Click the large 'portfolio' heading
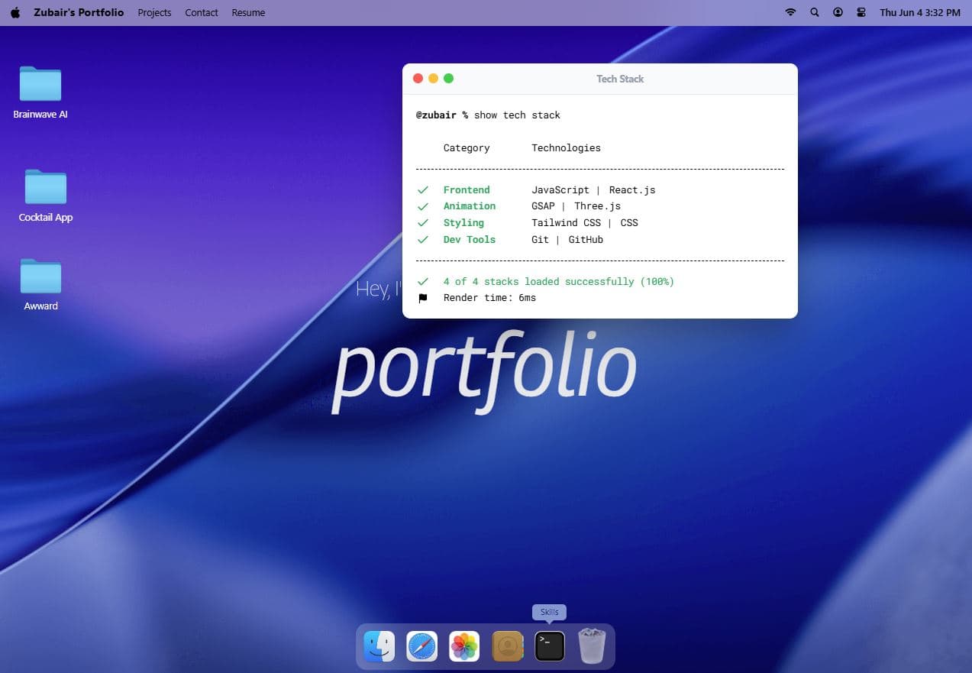 pos(484,371)
